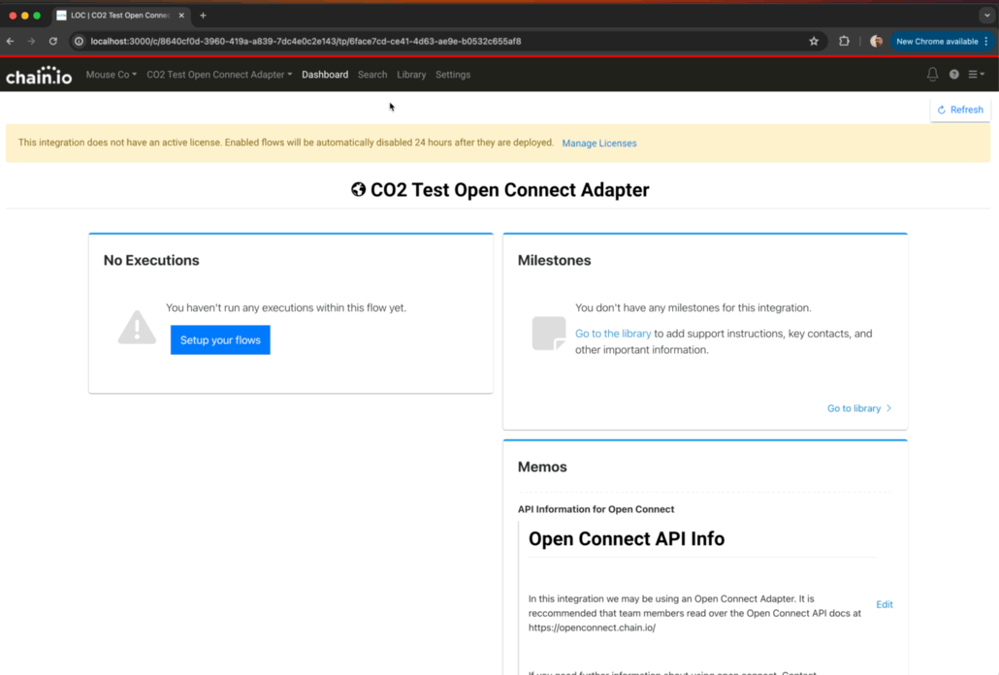Screen dimensions: 999x675
Task: Edit the Open Connect memo
Action: [884, 604]
